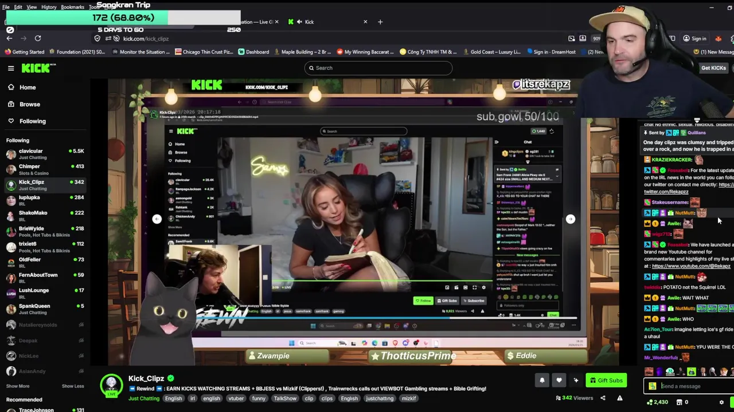Screen dimensions: 734x412
Task: Open trixiet6 channel in Following list
Action: (x=45, y=247)
